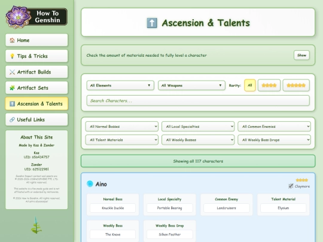
Task: Click Aino's four-star rarity stars
Action: click(302, 180)
